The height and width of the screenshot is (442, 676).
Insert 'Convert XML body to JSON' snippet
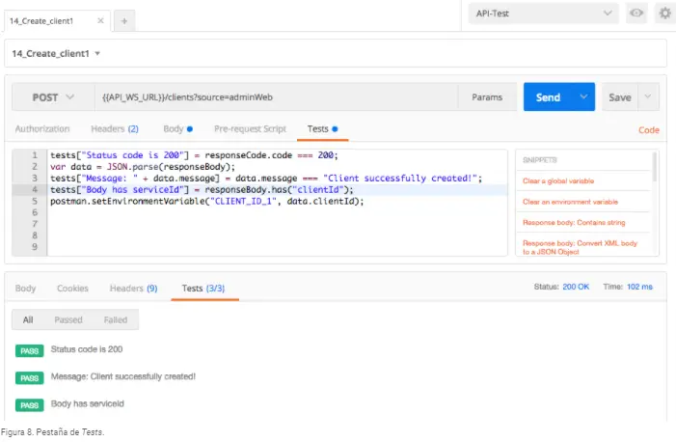(x=580, y=247)
